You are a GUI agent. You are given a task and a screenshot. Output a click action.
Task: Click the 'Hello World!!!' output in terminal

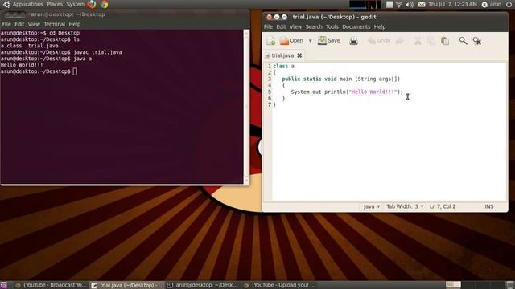click(22, 65)
